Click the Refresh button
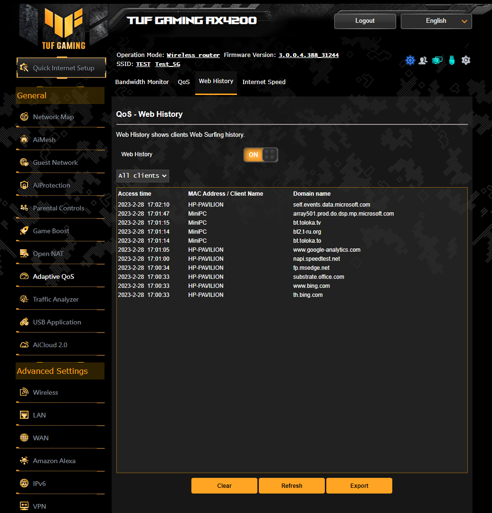492x513 pixels. [x=292, y=485]
